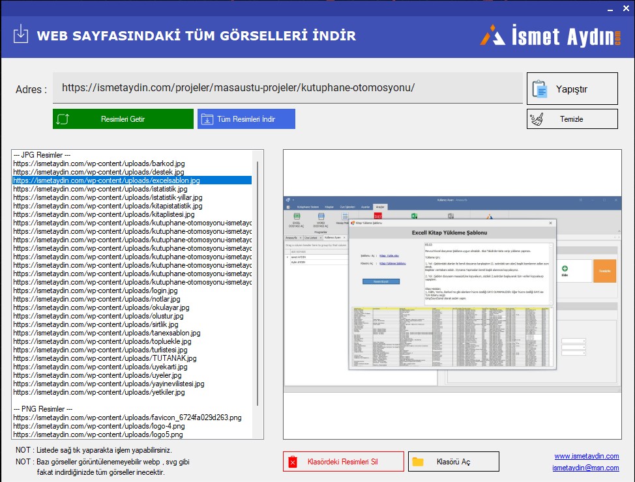The image size is (635, 482).
Task: Open www.ismetaydin.com link
Action: pos(586,456)
